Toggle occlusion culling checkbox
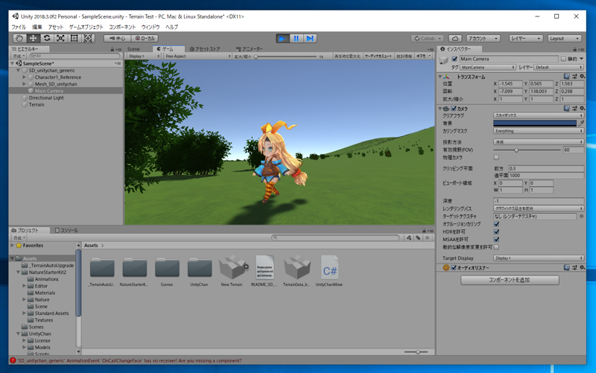 [x=496, y=224]
